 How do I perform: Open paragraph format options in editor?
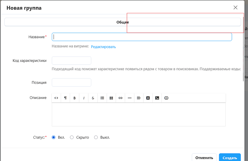coord(65,98)
